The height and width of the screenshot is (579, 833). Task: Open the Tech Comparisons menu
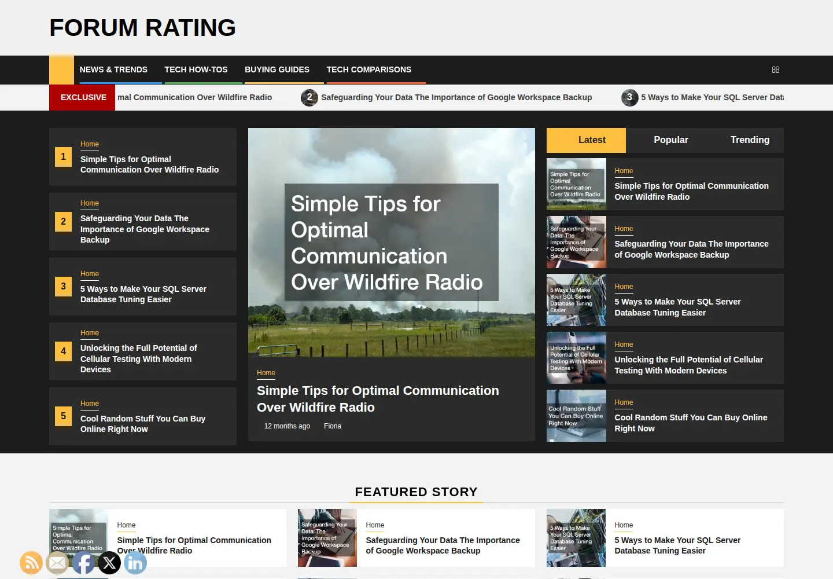click(x=369, y=69)
